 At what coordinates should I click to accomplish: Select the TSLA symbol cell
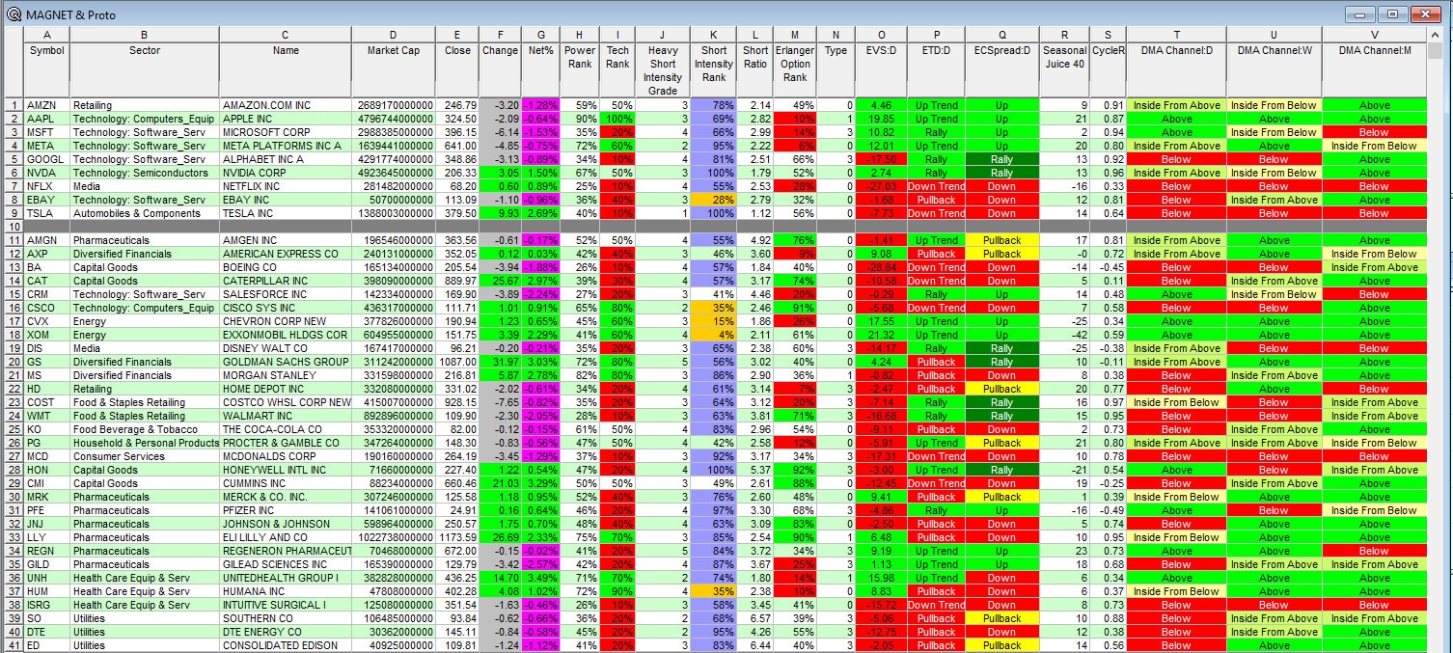point(47,213)
